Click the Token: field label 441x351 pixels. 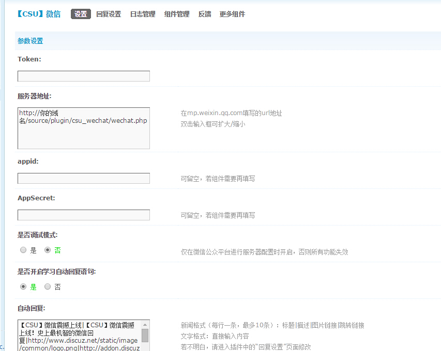click(29, 59)
